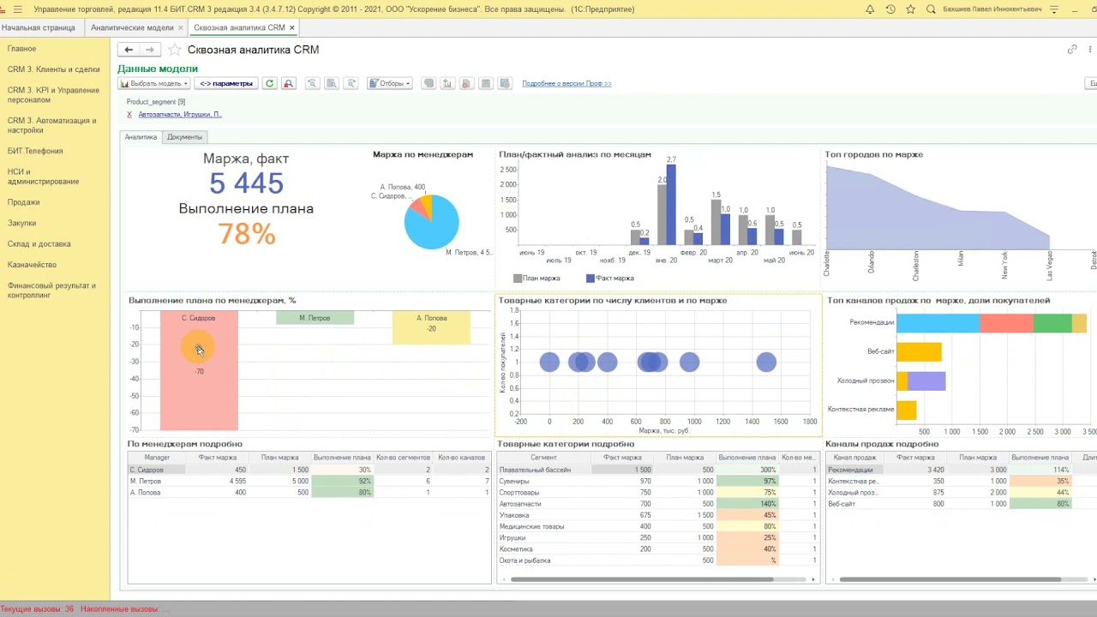Click the global search magnifier icon

point(931,9)
